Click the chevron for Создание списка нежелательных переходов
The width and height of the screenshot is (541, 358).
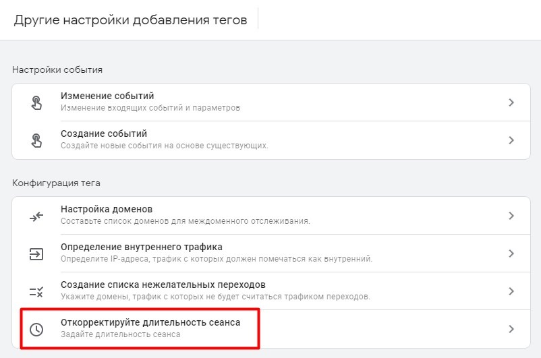(x=511, y=291)
